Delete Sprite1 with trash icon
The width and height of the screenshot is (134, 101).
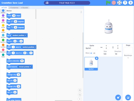click(x=97, y=58)
